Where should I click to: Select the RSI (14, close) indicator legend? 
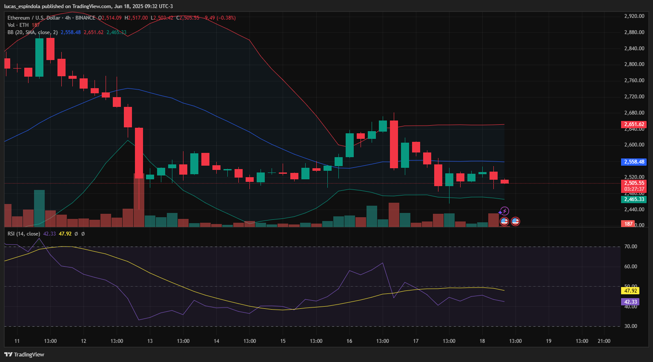click(24, 234)
